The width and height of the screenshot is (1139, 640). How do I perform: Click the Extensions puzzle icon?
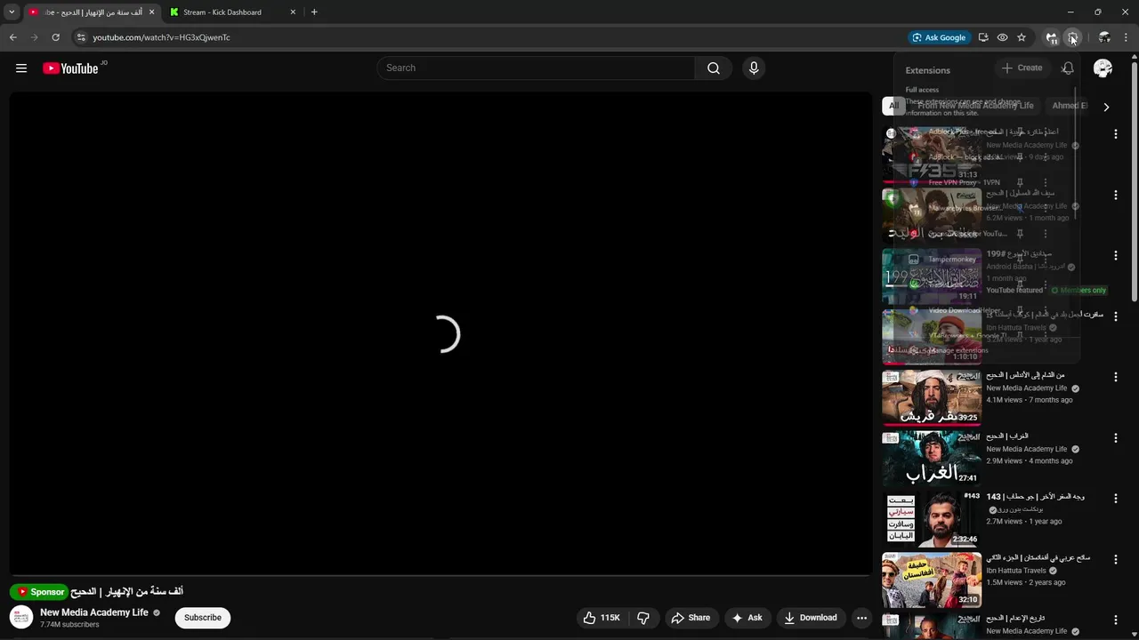[x=1072, y=37]
